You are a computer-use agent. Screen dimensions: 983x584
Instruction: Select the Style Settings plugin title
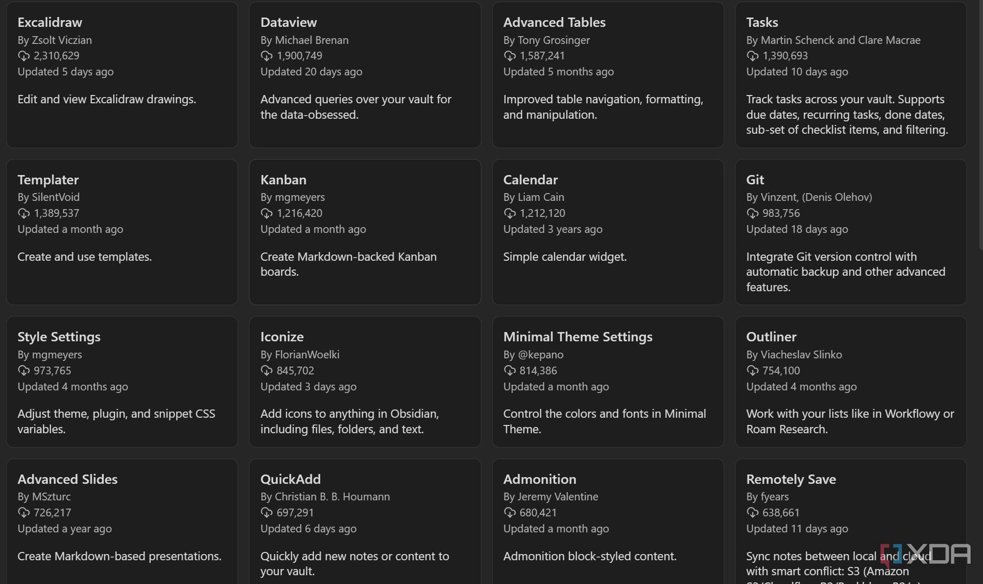59,337
